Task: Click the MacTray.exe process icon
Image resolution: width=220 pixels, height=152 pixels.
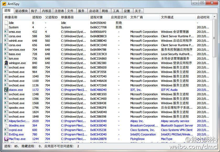Action: [x=6, y=139]
